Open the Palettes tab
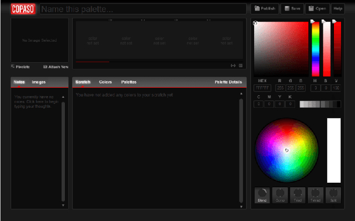The image size is (355, 221). [129, 82]
